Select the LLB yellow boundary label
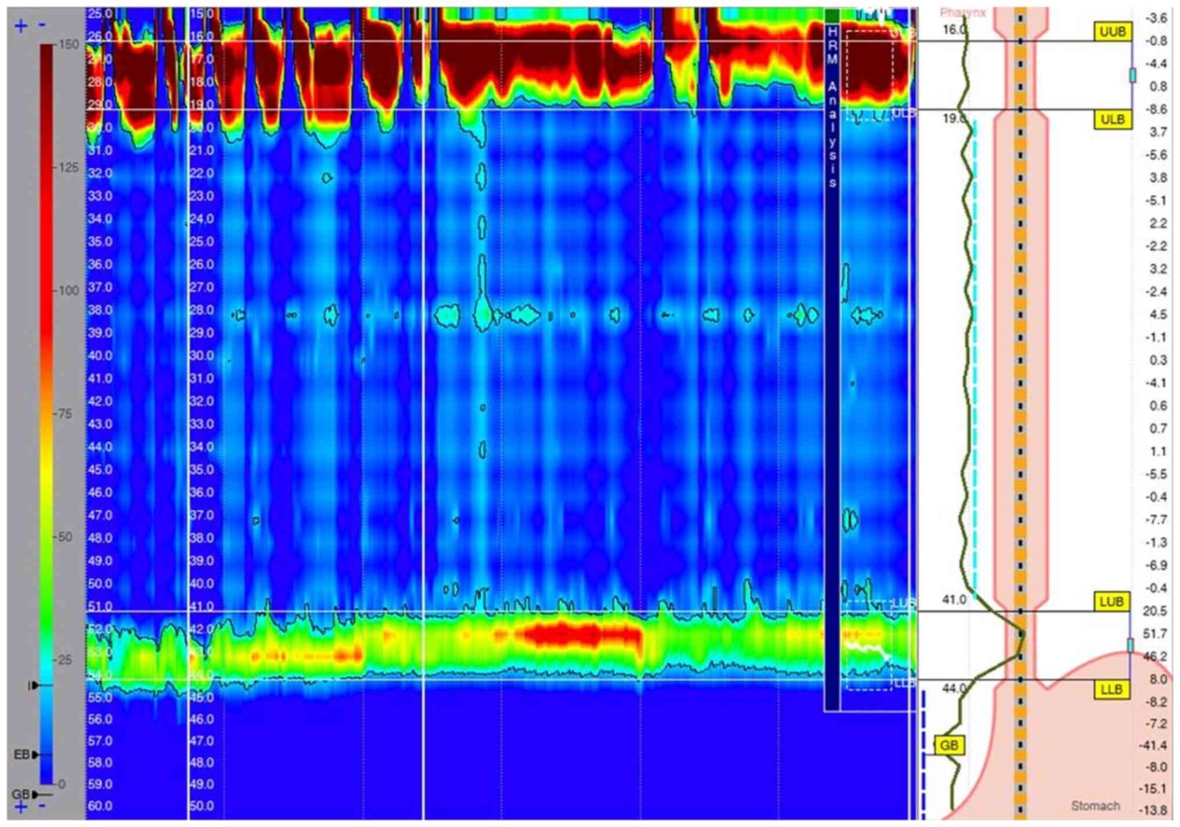The image size is (1180, 827). coord(1111,689)
